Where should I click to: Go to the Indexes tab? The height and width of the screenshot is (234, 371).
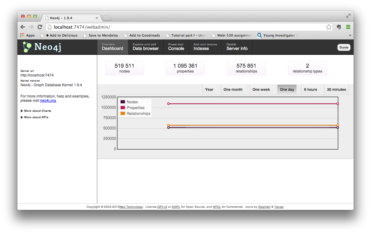(205, 47)
